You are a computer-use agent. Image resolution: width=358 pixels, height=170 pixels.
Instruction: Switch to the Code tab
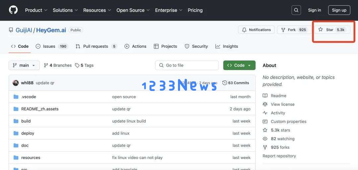click(x=20, y=46)
